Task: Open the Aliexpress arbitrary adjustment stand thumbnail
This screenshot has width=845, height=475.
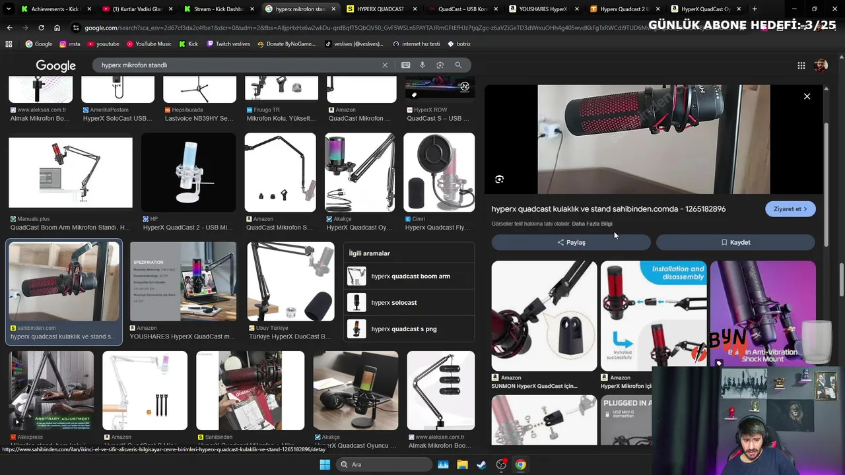Action: [51, 391]
